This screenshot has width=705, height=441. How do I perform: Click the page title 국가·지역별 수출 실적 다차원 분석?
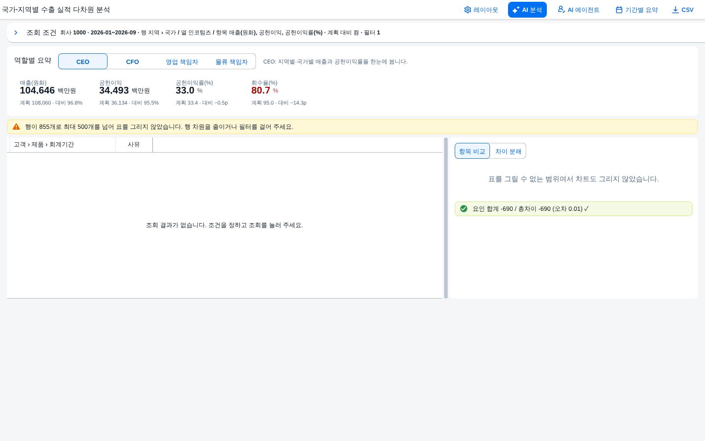pos(56,9)
